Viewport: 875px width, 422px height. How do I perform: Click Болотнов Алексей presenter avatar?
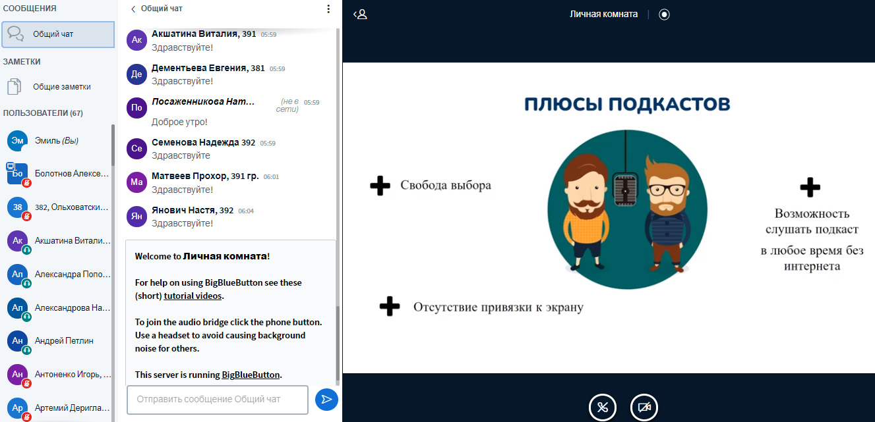(17, 174)
